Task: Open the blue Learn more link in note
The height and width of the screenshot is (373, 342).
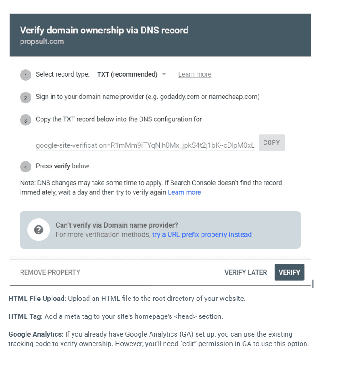Action: (x=184, y=192)
